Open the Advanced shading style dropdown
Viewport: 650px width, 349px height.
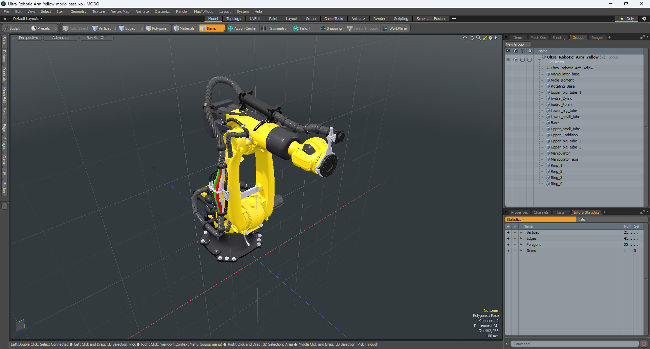pos(60,38)
